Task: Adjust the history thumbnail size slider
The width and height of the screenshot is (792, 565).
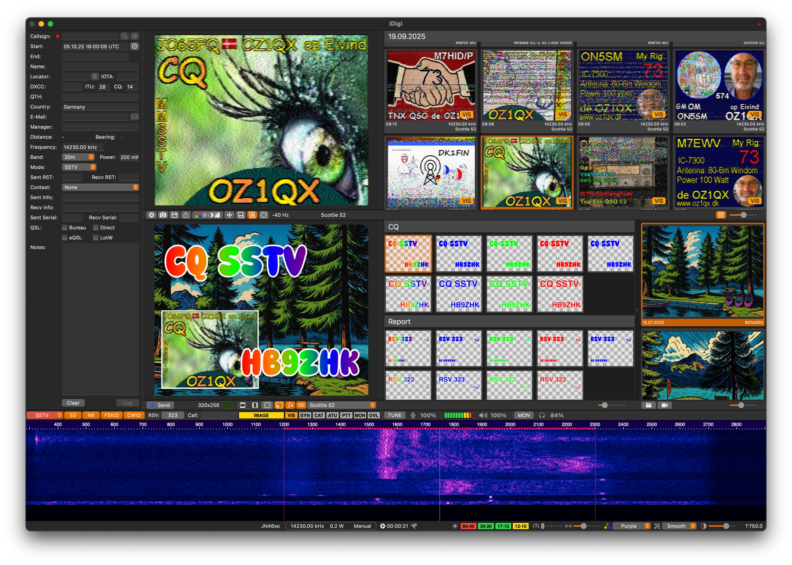Action: 743,215
